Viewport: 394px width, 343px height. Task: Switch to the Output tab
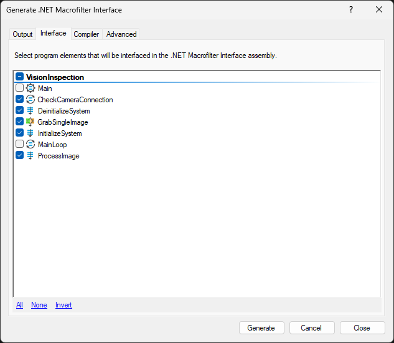[23, 34]
